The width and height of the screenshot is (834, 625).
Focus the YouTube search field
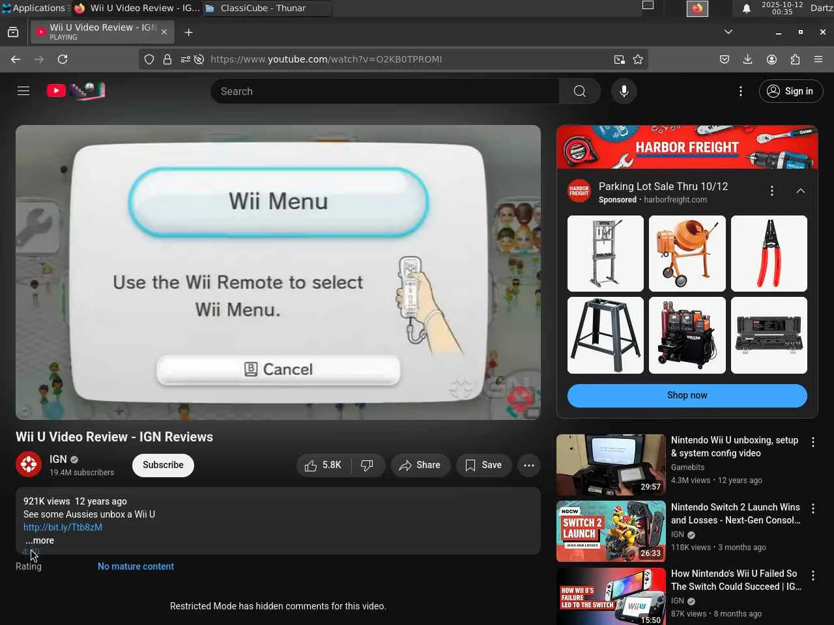[384, 91]
